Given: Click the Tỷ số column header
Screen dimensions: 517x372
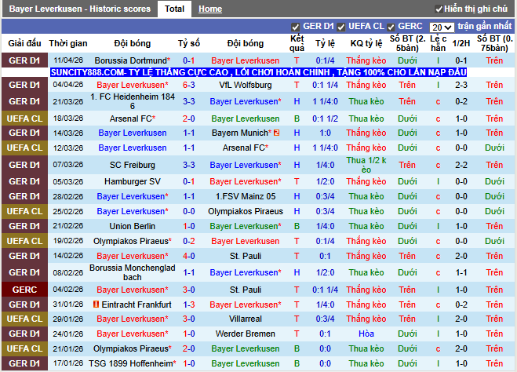Looking at the screenshot, I should click(189, 43).
